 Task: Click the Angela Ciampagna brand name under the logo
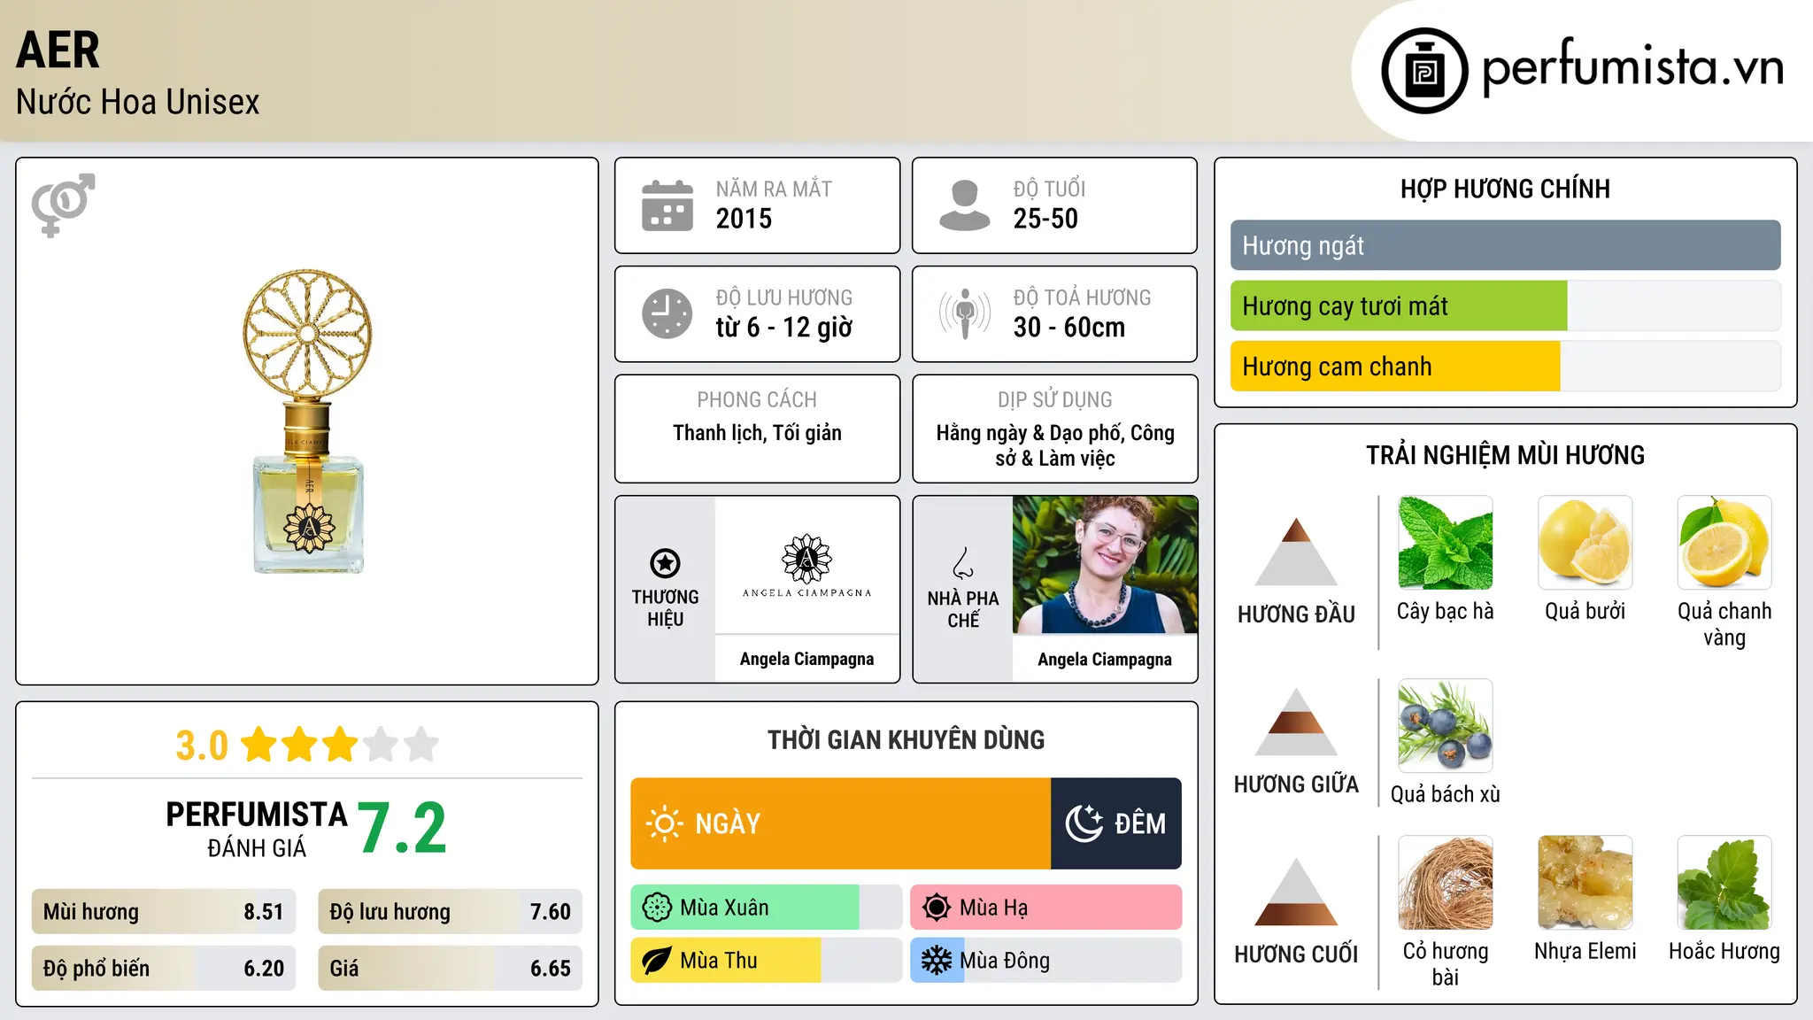pyautogui.click(x=807, y=659)
